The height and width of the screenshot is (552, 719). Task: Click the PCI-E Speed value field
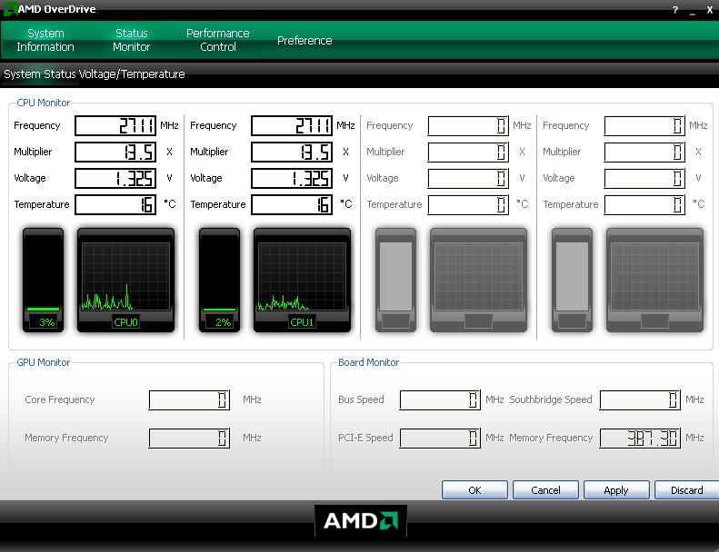[x=440, y=438]
